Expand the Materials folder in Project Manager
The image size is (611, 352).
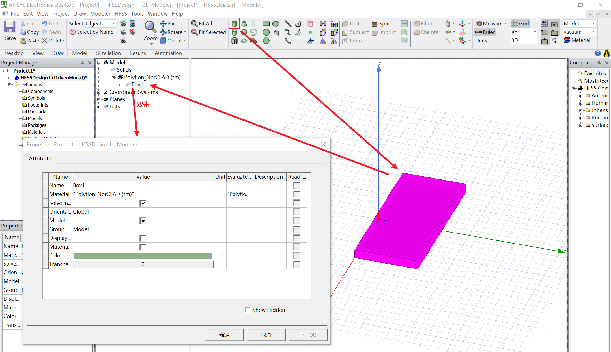17,132
